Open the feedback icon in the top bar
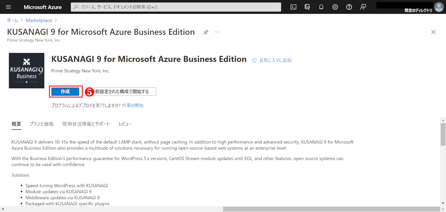Screen dimensions: 446x212 (x=363, y=7)
